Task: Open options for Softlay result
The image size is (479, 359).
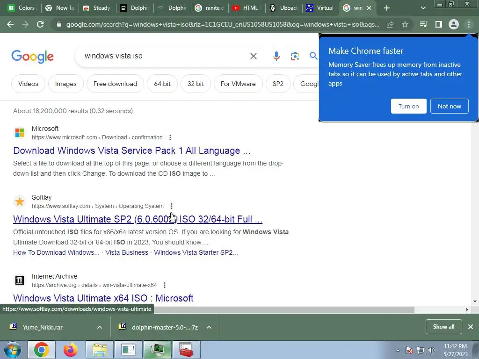Action: point(171,206)
